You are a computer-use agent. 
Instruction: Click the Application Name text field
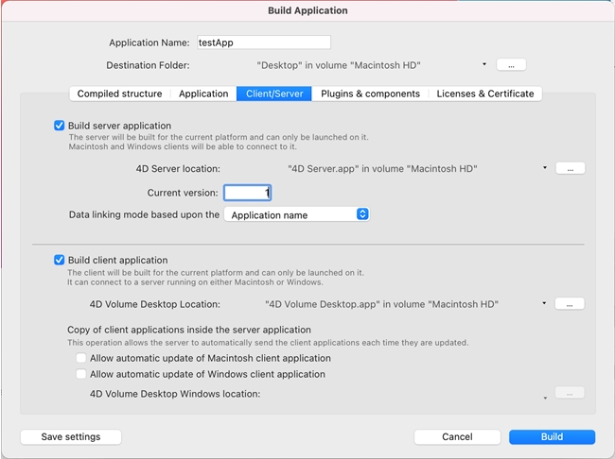pos(263,42)
